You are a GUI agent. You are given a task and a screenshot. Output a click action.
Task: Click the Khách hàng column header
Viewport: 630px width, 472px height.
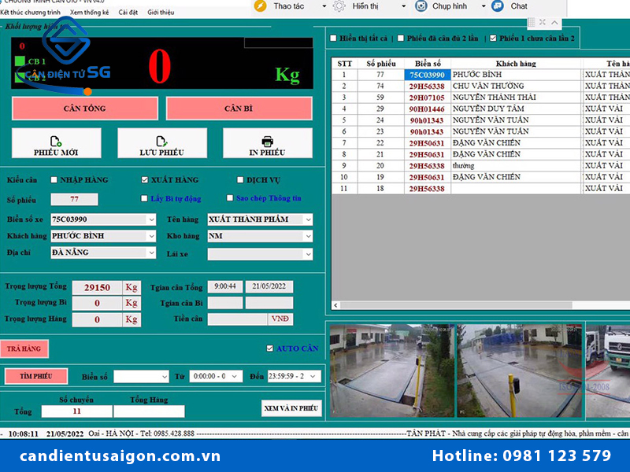point(516,64)
